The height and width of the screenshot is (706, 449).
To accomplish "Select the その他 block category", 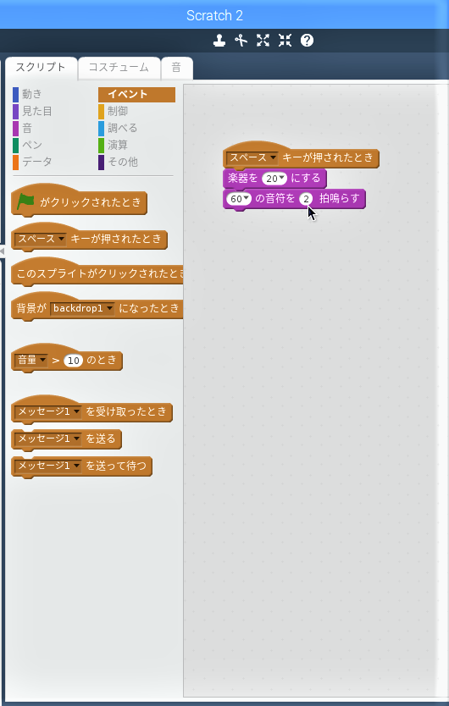I will pos(118,162).
